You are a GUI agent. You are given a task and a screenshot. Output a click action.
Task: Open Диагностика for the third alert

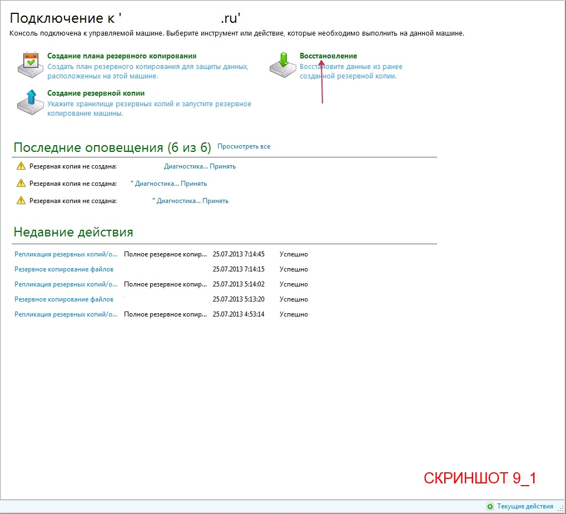[178, 201]
